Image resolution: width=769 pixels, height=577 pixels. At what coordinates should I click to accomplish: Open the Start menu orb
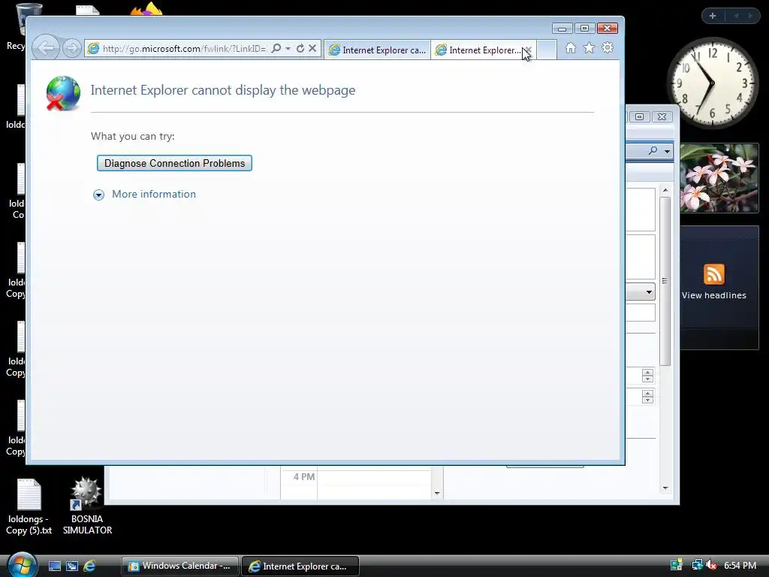(x=22, y=565)
